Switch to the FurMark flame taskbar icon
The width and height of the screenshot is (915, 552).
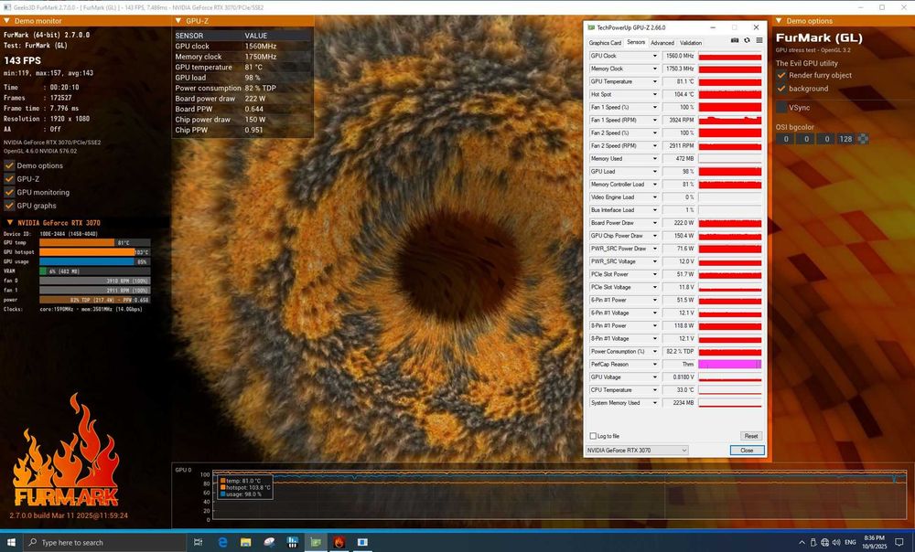(x=339, y=542)
